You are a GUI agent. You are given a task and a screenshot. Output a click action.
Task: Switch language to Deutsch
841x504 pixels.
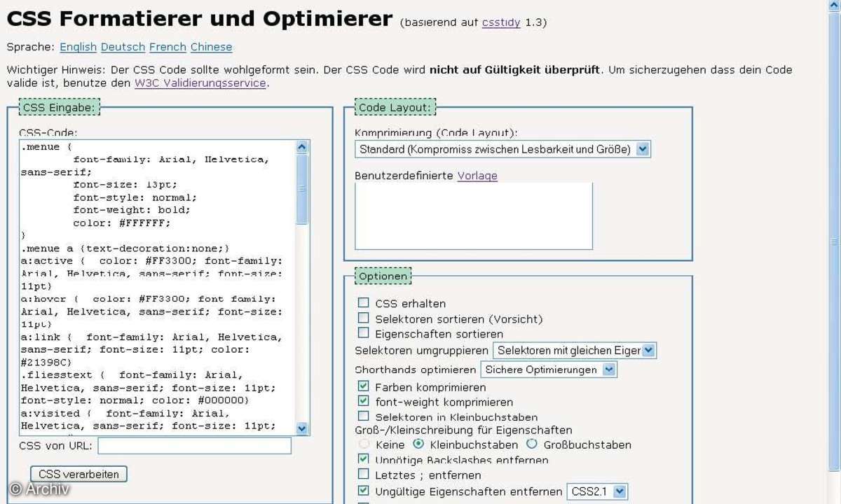(x=123, y=47)
